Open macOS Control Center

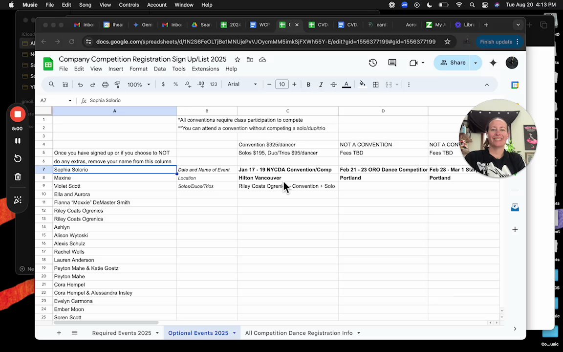click(x=485, y=5)
